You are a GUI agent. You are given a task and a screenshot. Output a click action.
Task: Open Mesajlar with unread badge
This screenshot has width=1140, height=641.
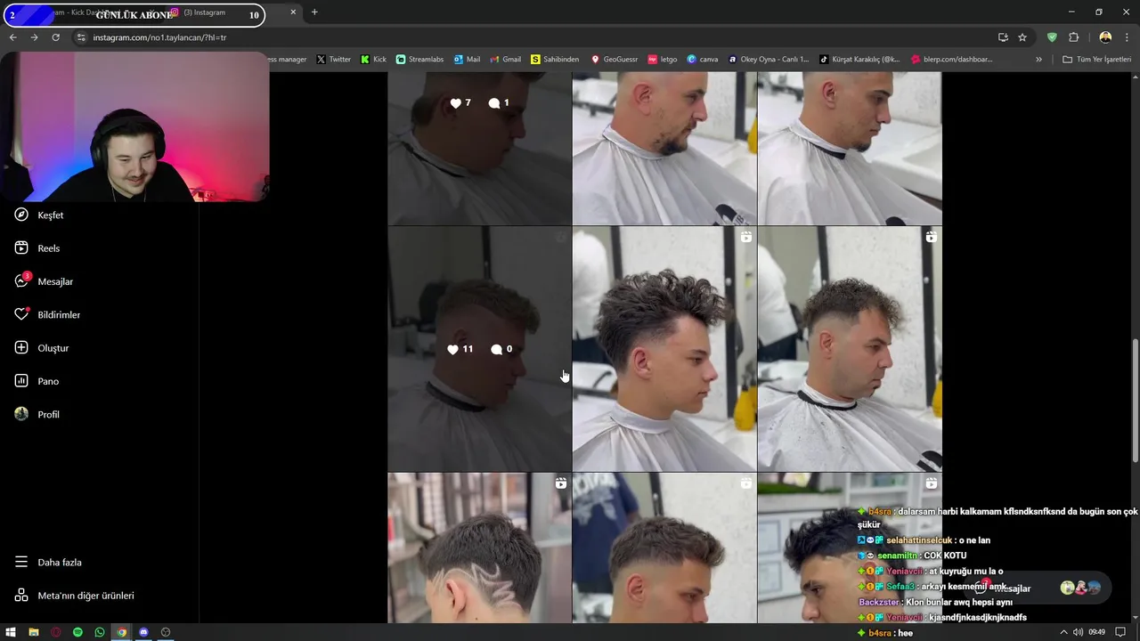coord(44,281)
